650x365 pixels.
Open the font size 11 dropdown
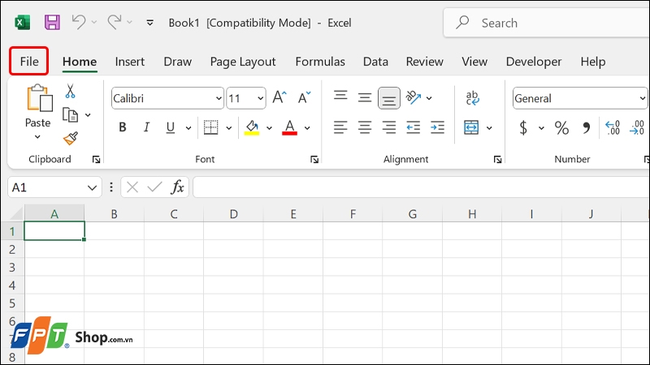[x=260, y=98]
